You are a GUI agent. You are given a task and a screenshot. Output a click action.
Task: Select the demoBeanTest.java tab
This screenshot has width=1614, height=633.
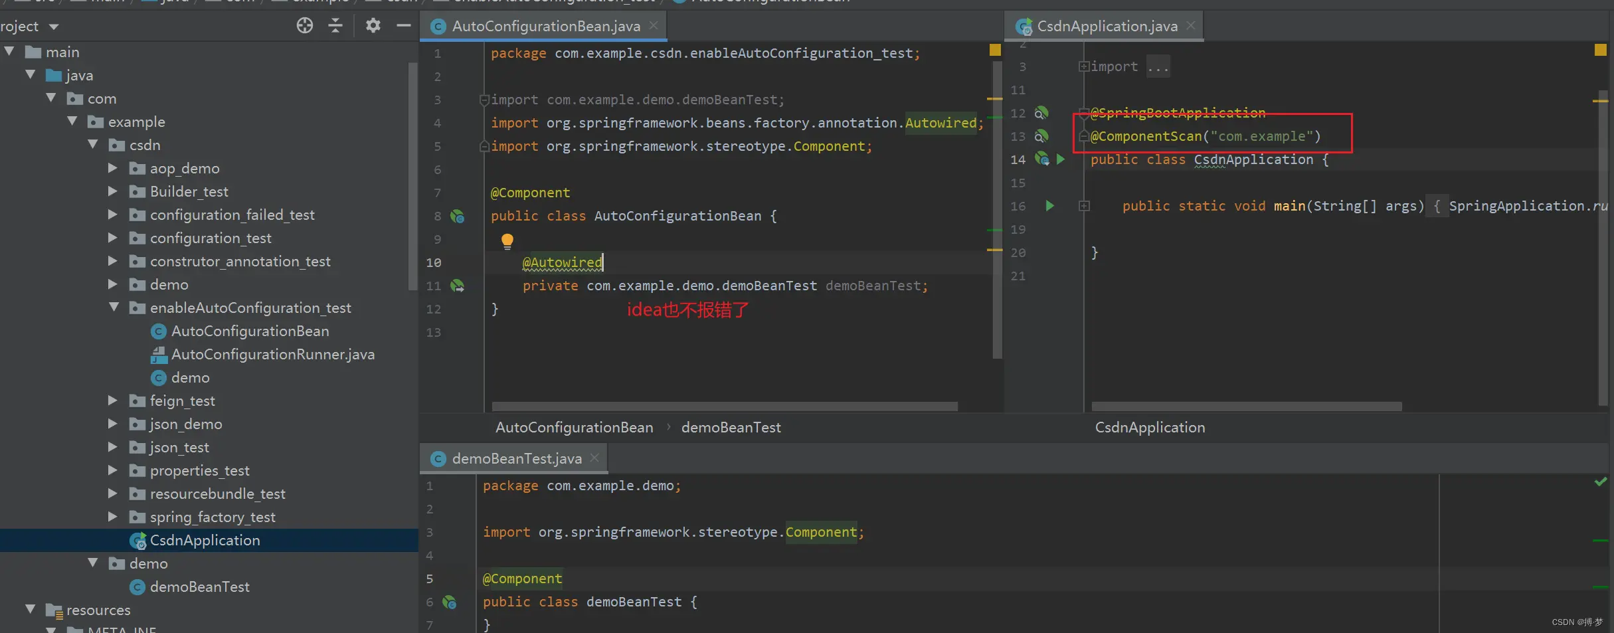coord(517,458)
